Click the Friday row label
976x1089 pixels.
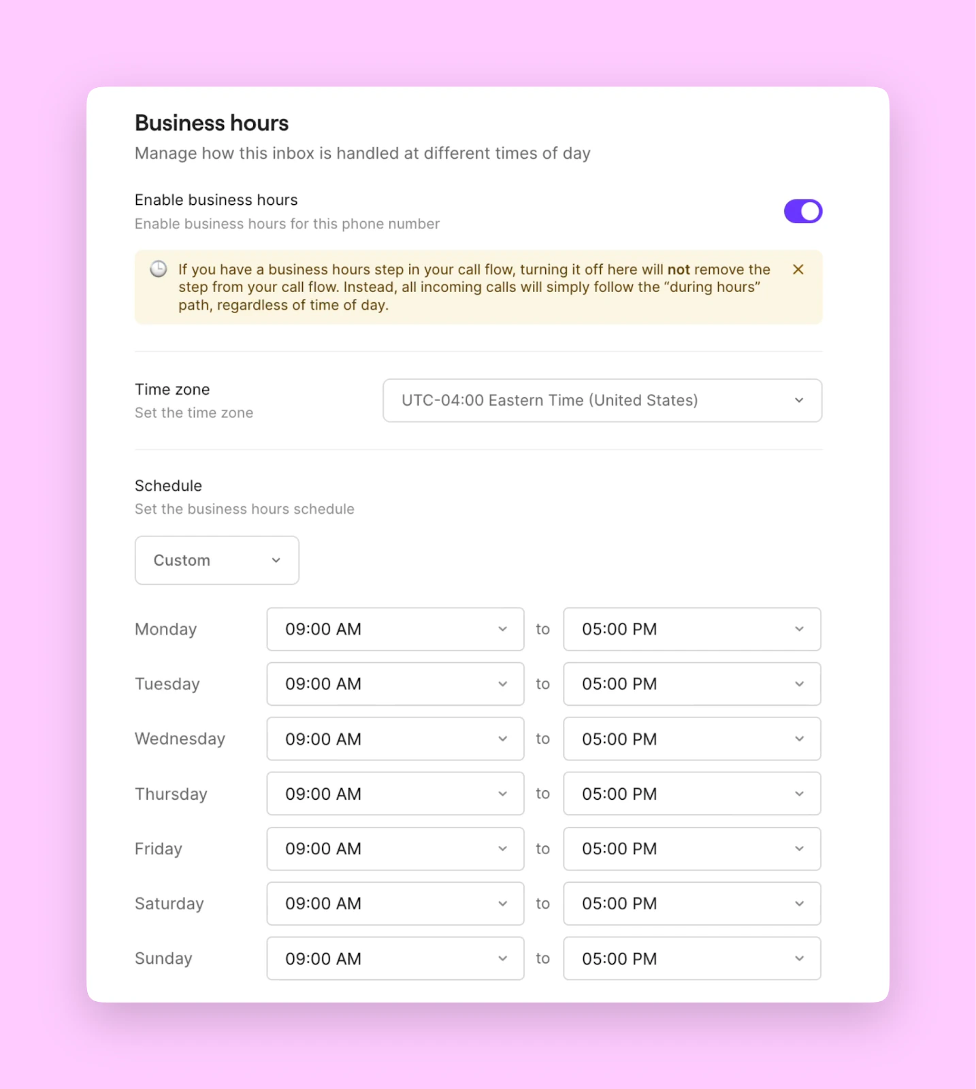coord(159,849)
